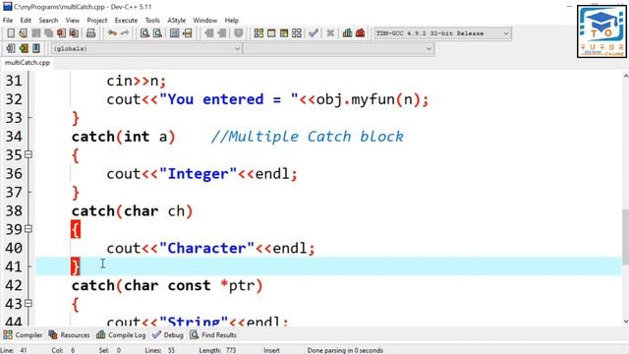Click the Toggle bookmarks icon
The height and width of the screenshot is (354, 629).
[24, 48]
